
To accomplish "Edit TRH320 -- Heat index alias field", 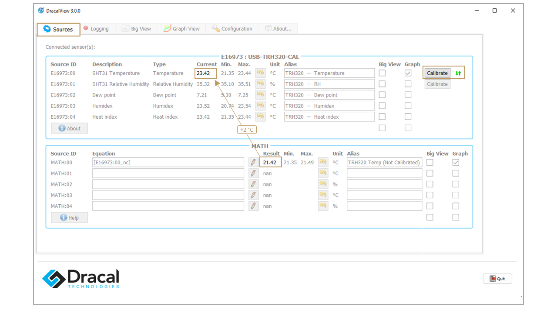I will coord(329,117).
